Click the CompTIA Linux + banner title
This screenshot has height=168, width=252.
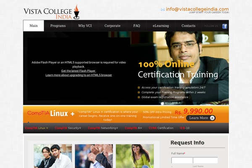[x=51, y=113]
